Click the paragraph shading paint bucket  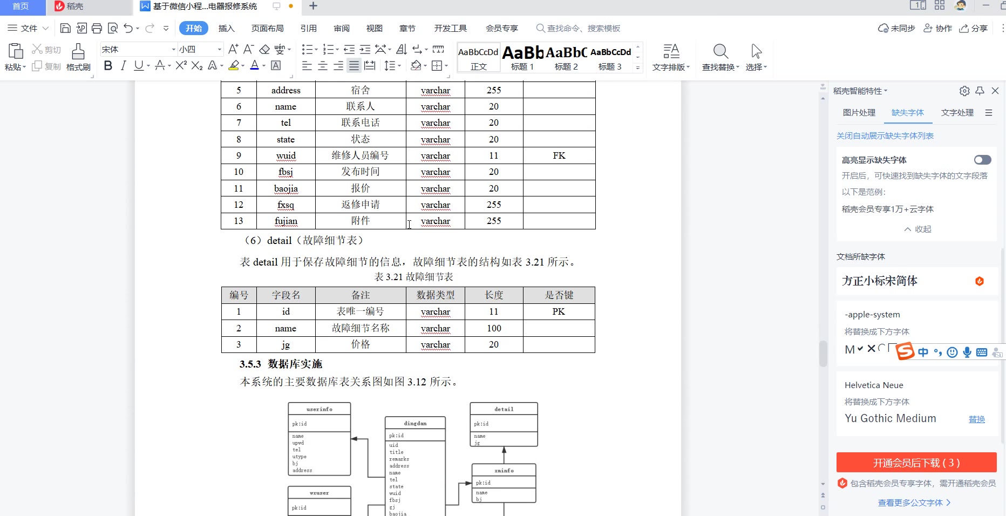pyautogui.click(x=416, y=65)
